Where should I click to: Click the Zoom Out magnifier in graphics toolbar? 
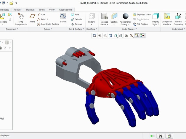[x=105, y=36]
